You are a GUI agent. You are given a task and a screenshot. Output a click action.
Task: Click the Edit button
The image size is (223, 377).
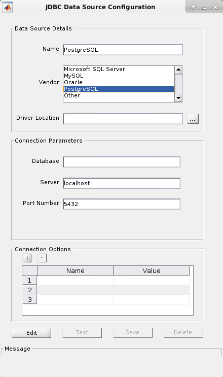coord(32,333)
